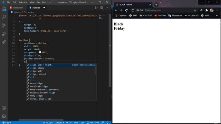Click the feedback icon in status bar
Image resolution: width=221 pixels, height=124 pixels.
(x=103, y=123)
